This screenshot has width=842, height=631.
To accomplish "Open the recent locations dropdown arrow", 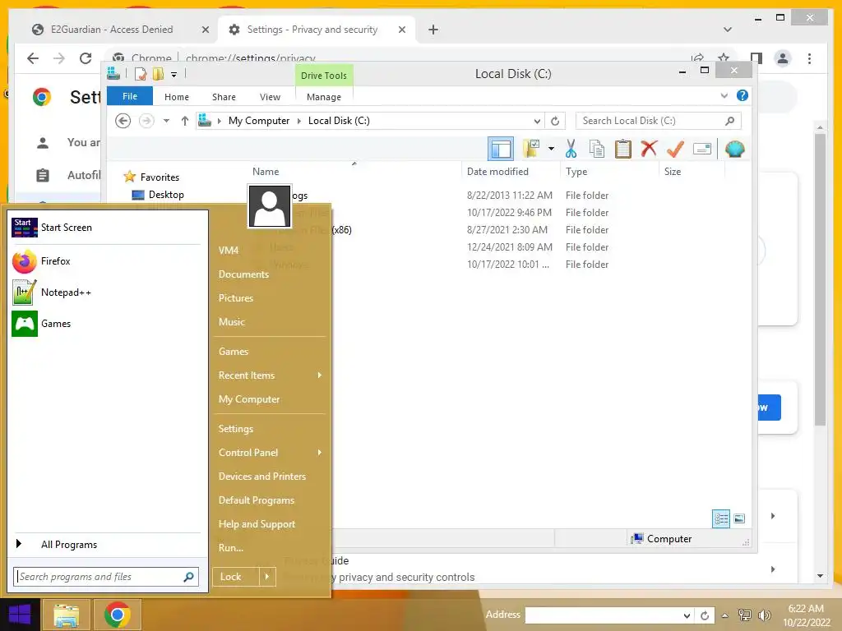I will click(166, 121).
